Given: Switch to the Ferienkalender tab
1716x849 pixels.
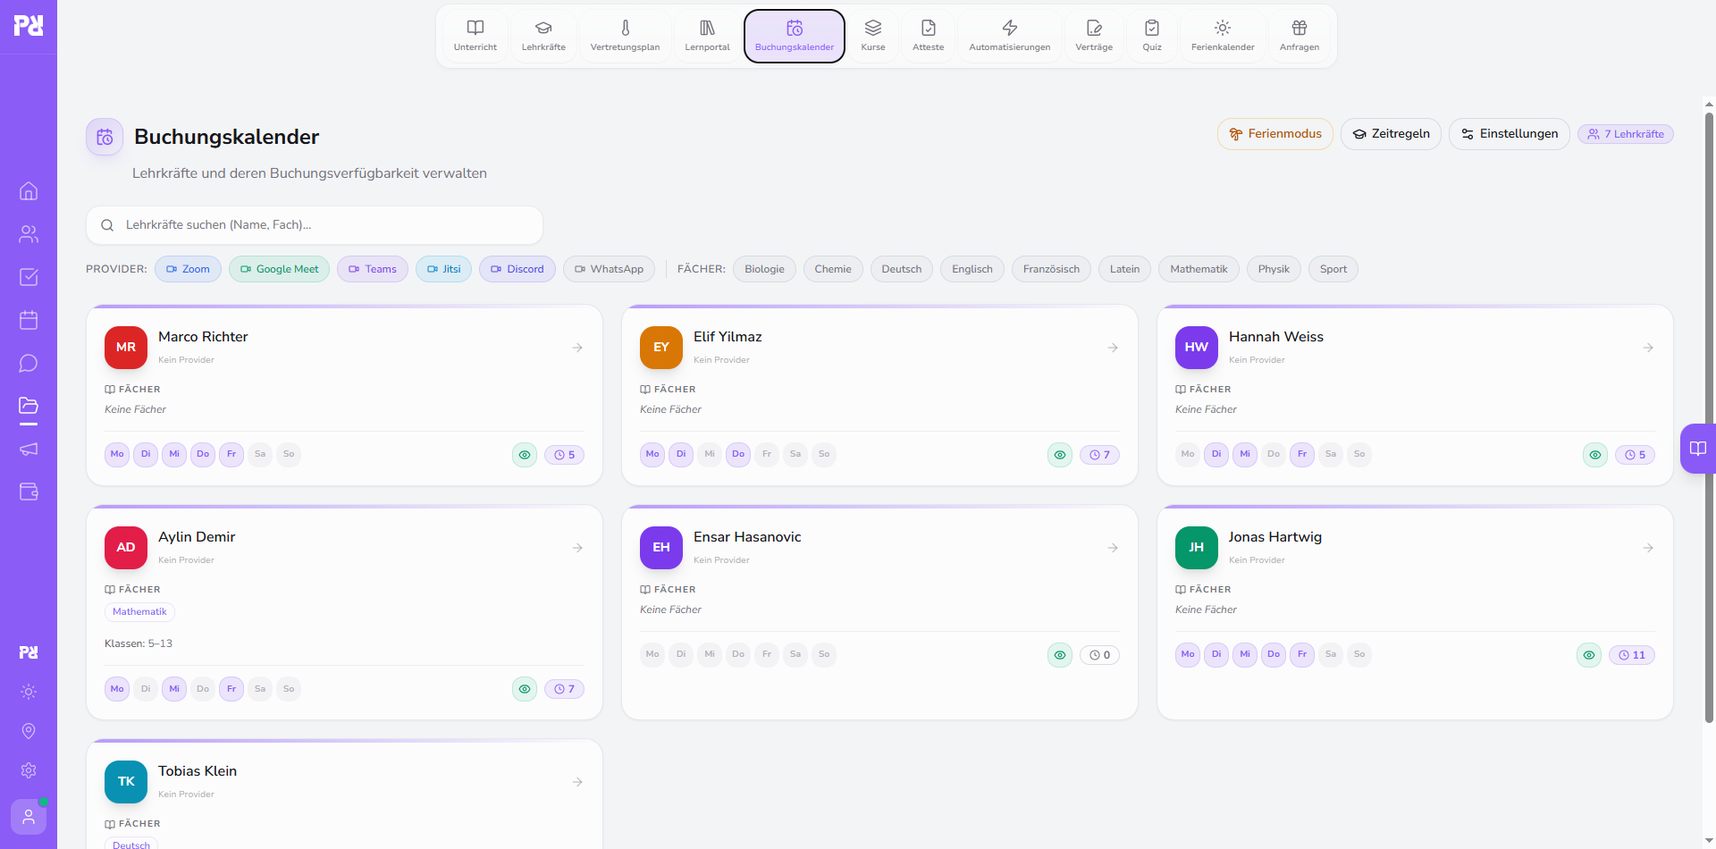Looking at the screenshot, I should pyautogui.click(x=1223, y=36).
